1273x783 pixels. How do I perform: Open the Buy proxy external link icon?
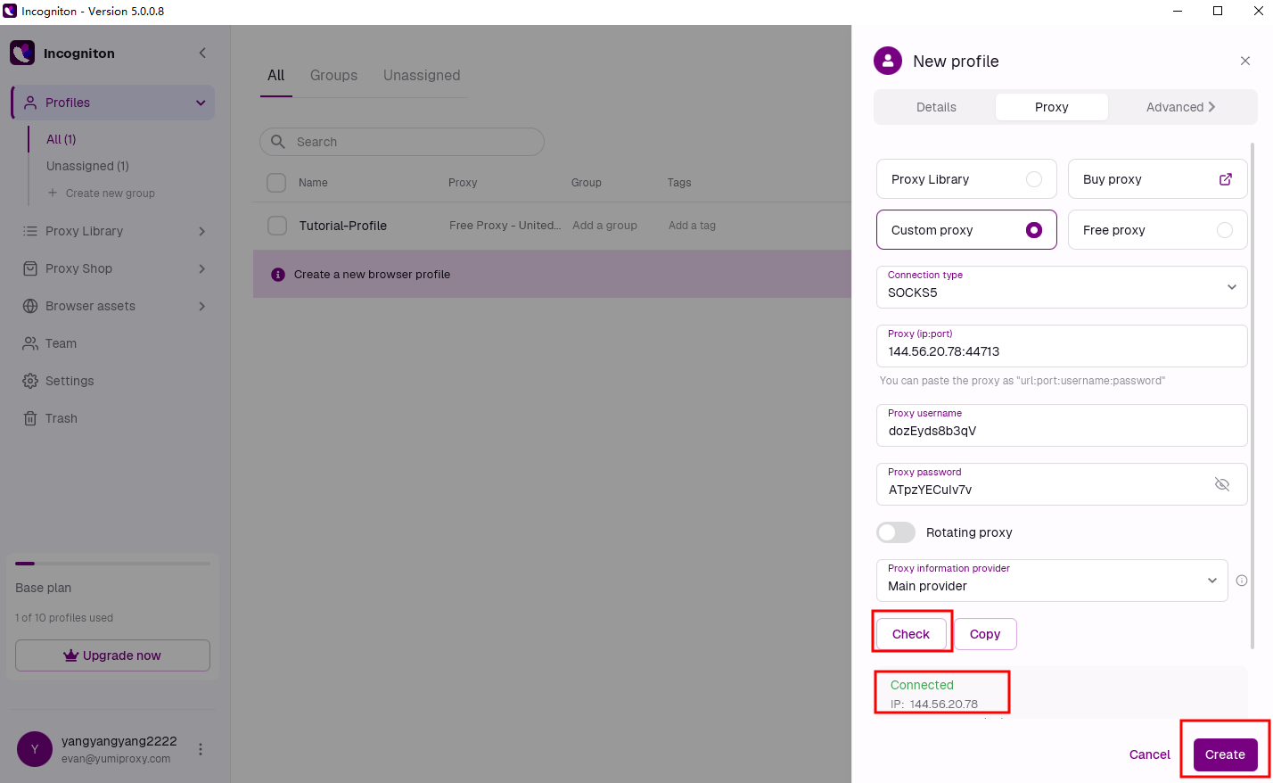tap(1226, 179)
